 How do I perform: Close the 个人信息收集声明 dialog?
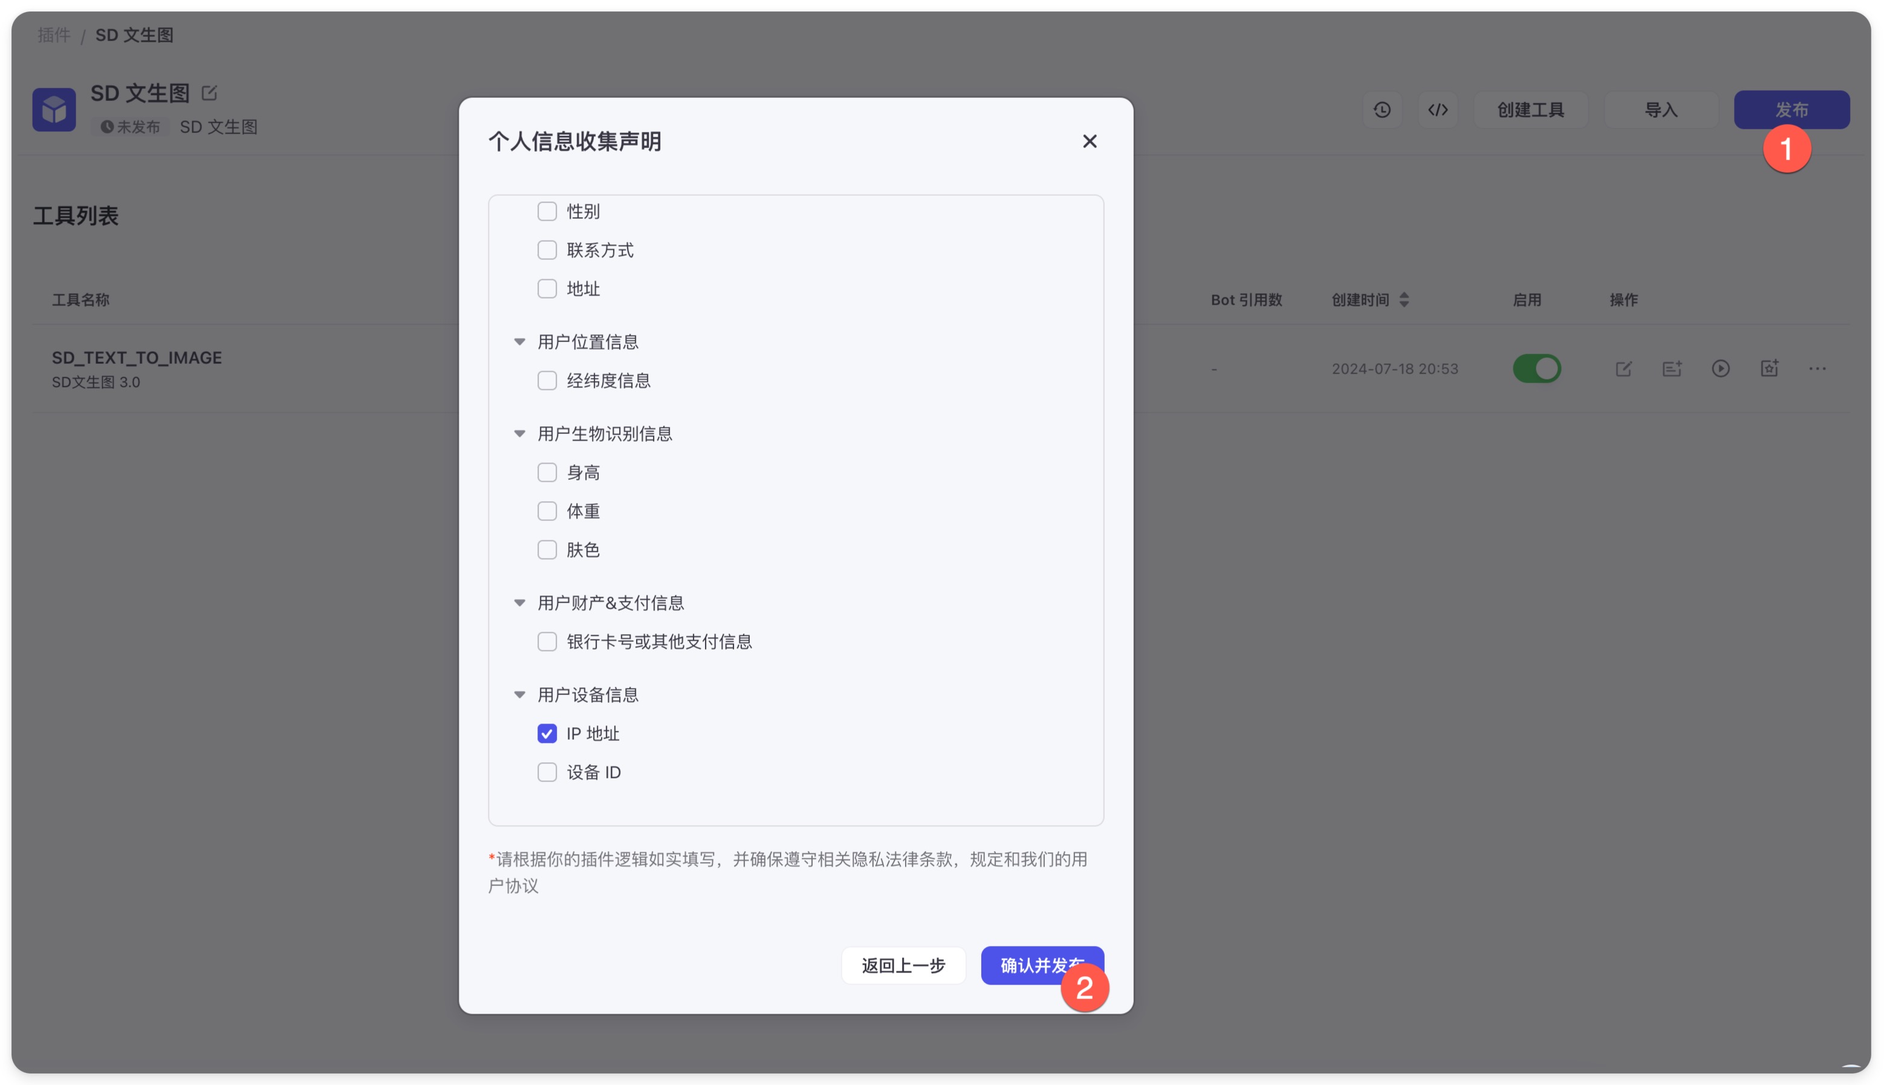pyautogui.click(x=1089, y=141)
